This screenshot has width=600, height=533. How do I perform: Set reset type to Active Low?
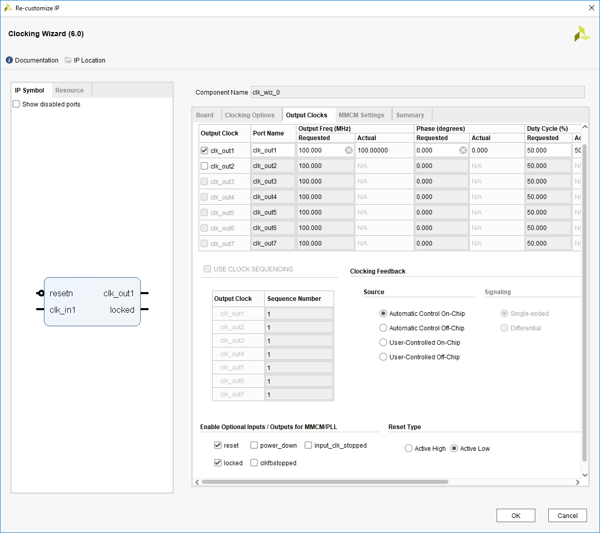[x=454, y=449]
